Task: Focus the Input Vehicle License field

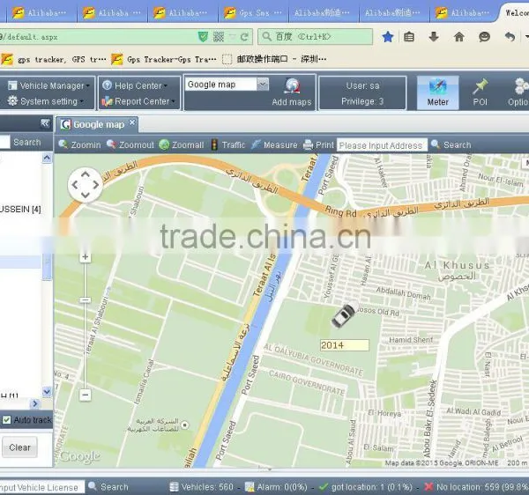Action: (41, 487)
